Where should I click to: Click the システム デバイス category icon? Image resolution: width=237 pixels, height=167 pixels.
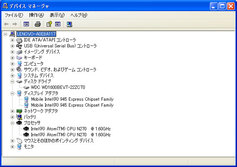click(19, 76)
